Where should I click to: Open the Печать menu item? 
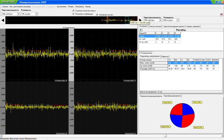71,7
